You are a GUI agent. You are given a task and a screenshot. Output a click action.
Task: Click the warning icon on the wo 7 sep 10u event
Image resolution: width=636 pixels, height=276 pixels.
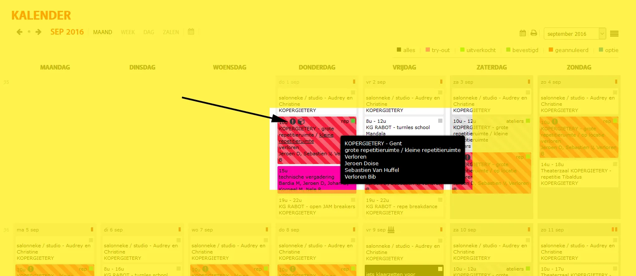click(205, 269)
